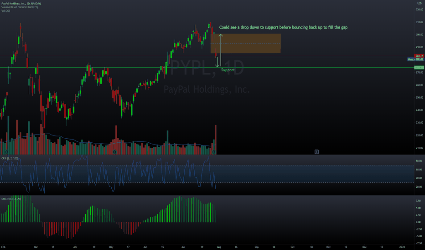
Task: Click the red 283.17 price label
Action: 419,56
